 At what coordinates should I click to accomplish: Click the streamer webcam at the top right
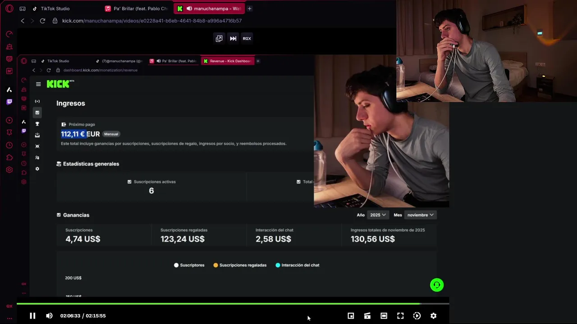486,51
